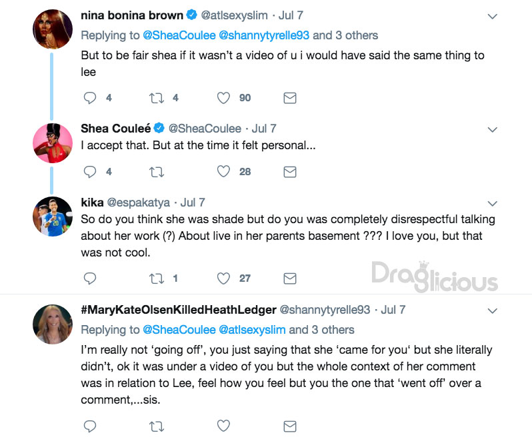This screenshot has width=532, height=441.
Task: Open dropdown menu on Shea Couleé's tweet
Action: 492,129
